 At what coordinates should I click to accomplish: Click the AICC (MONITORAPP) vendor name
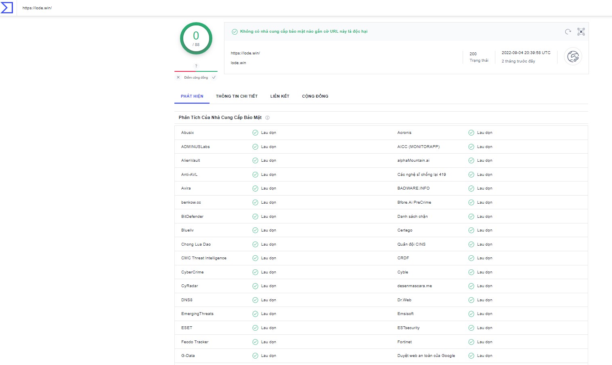[419, 147]
